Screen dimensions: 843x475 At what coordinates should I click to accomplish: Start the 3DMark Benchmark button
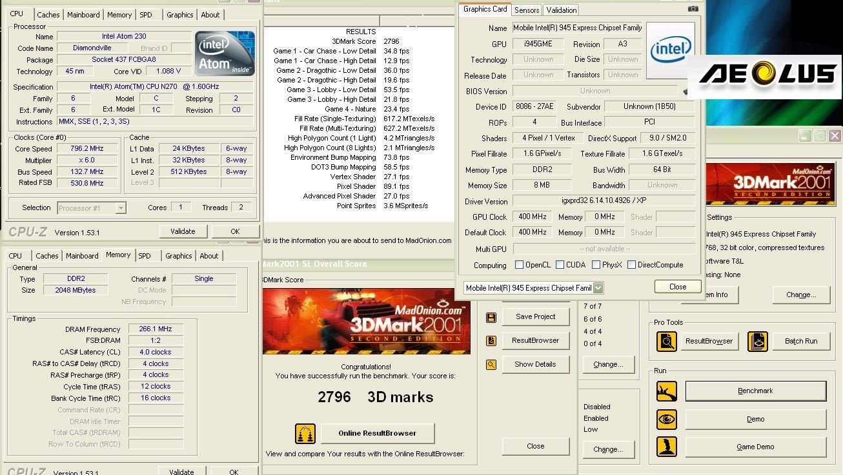(x=756, y=391)
